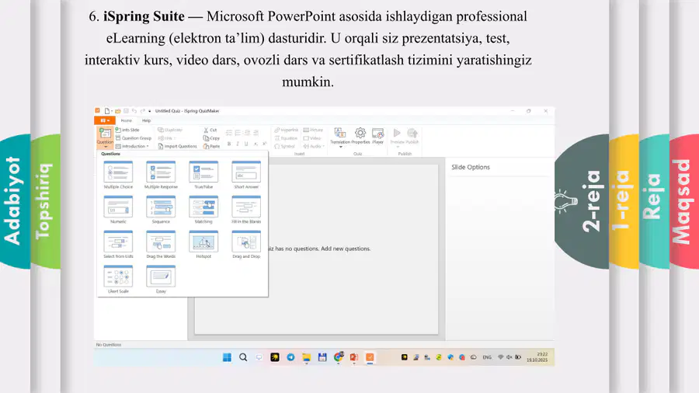Pick the Likert Scale question type

pyautogui.click(x=118, y=279)
